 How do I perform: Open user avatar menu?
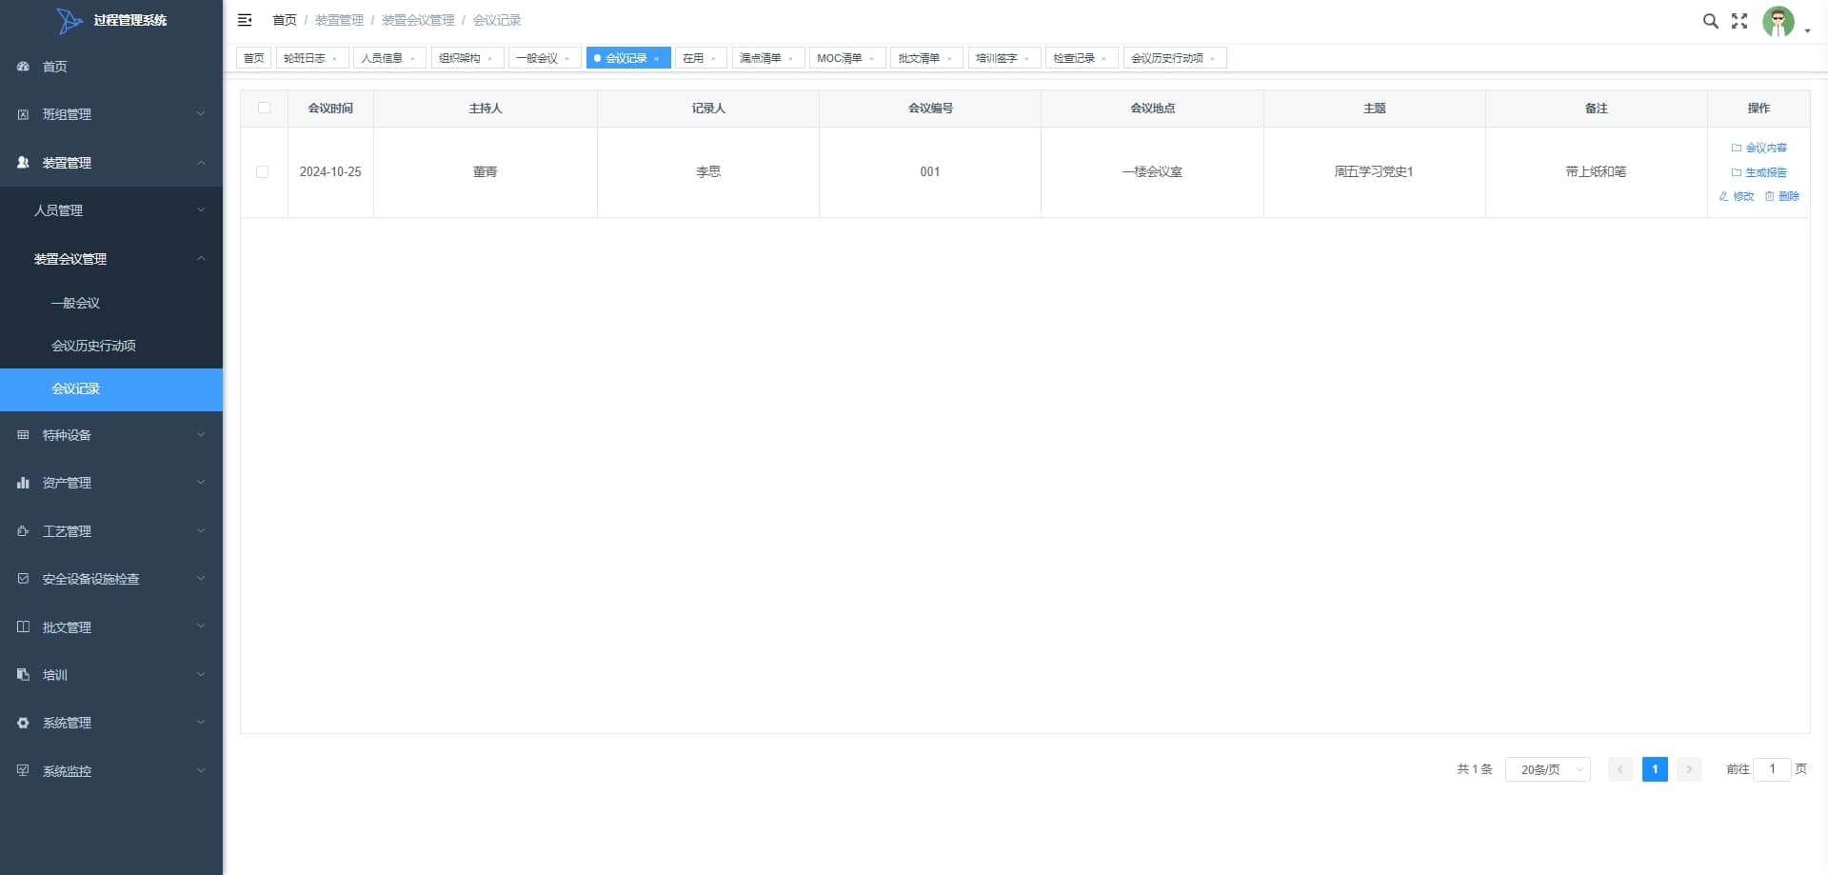pos(1778,21)
